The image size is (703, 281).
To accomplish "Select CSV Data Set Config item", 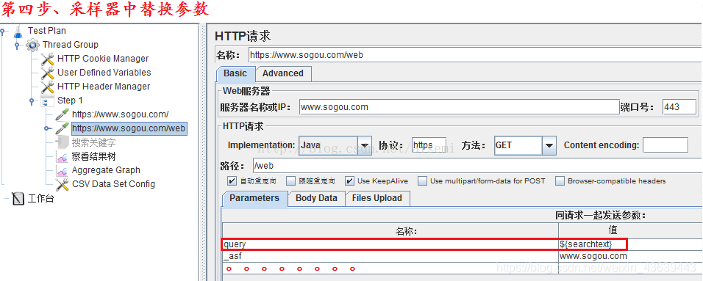I will (113, 184).
